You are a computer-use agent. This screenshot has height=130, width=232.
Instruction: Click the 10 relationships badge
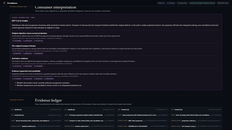click(x=182, y=3)
